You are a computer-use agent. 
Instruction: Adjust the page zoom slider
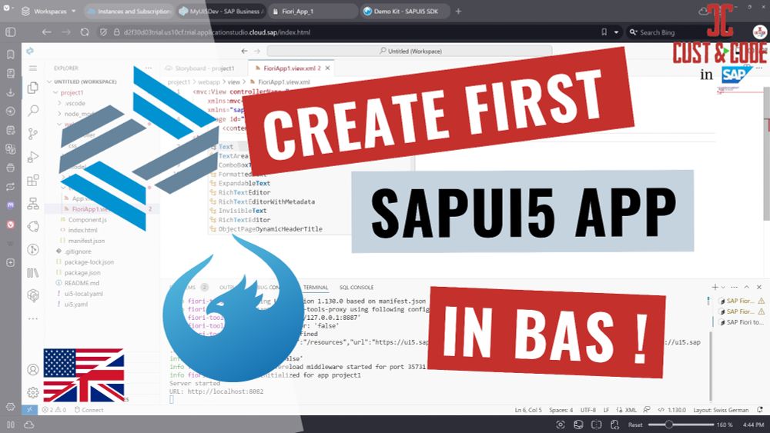tap(681, 425)
